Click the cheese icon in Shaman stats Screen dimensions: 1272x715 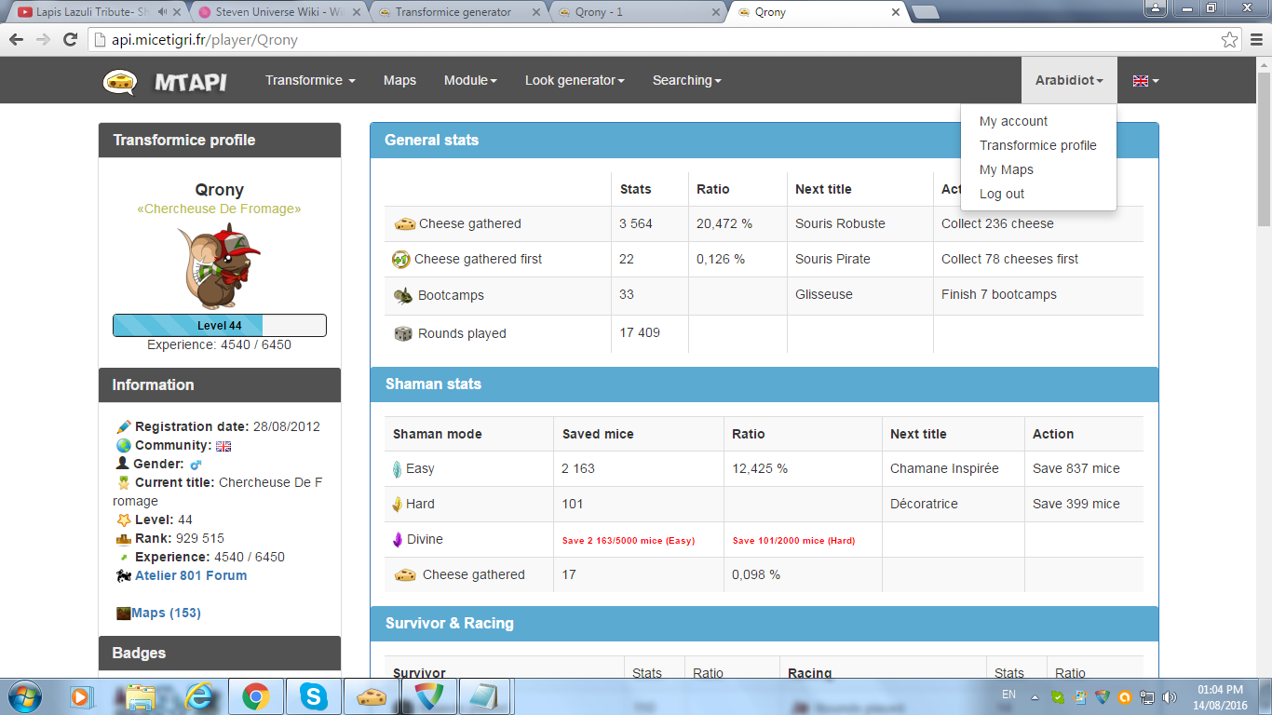point(405,574)
